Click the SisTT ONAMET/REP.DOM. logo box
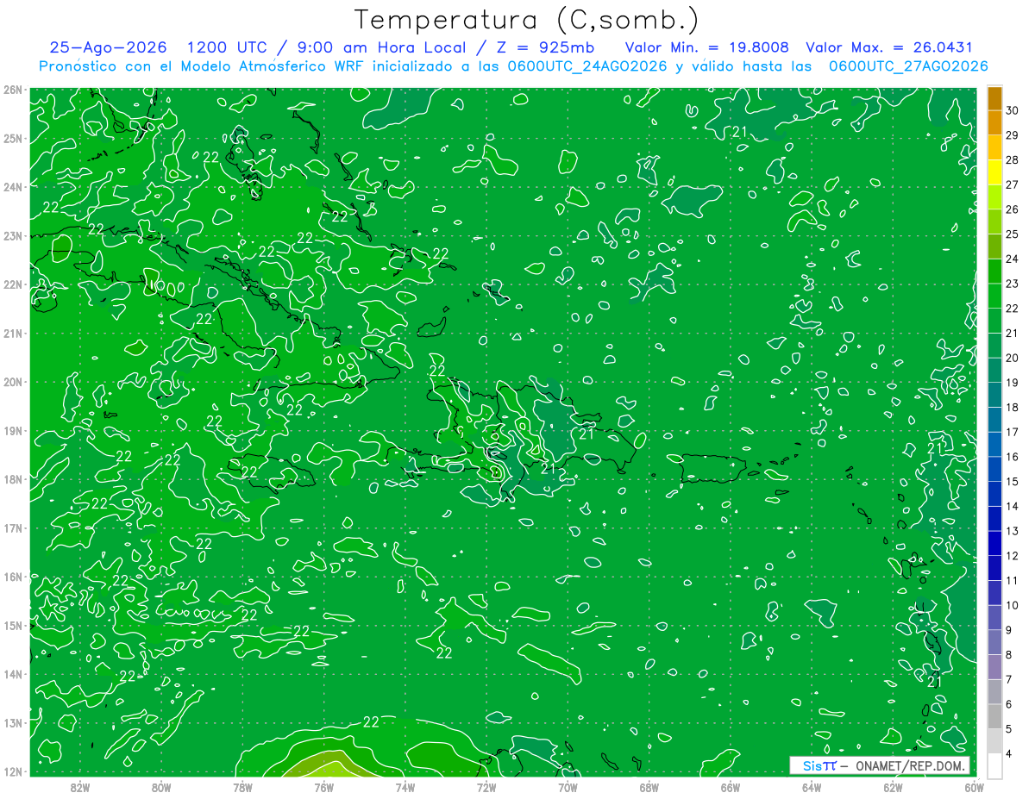This screenshot has height=799, width=1035. coord(880,765)
